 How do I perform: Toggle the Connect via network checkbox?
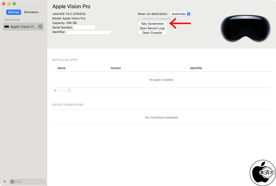139,19
